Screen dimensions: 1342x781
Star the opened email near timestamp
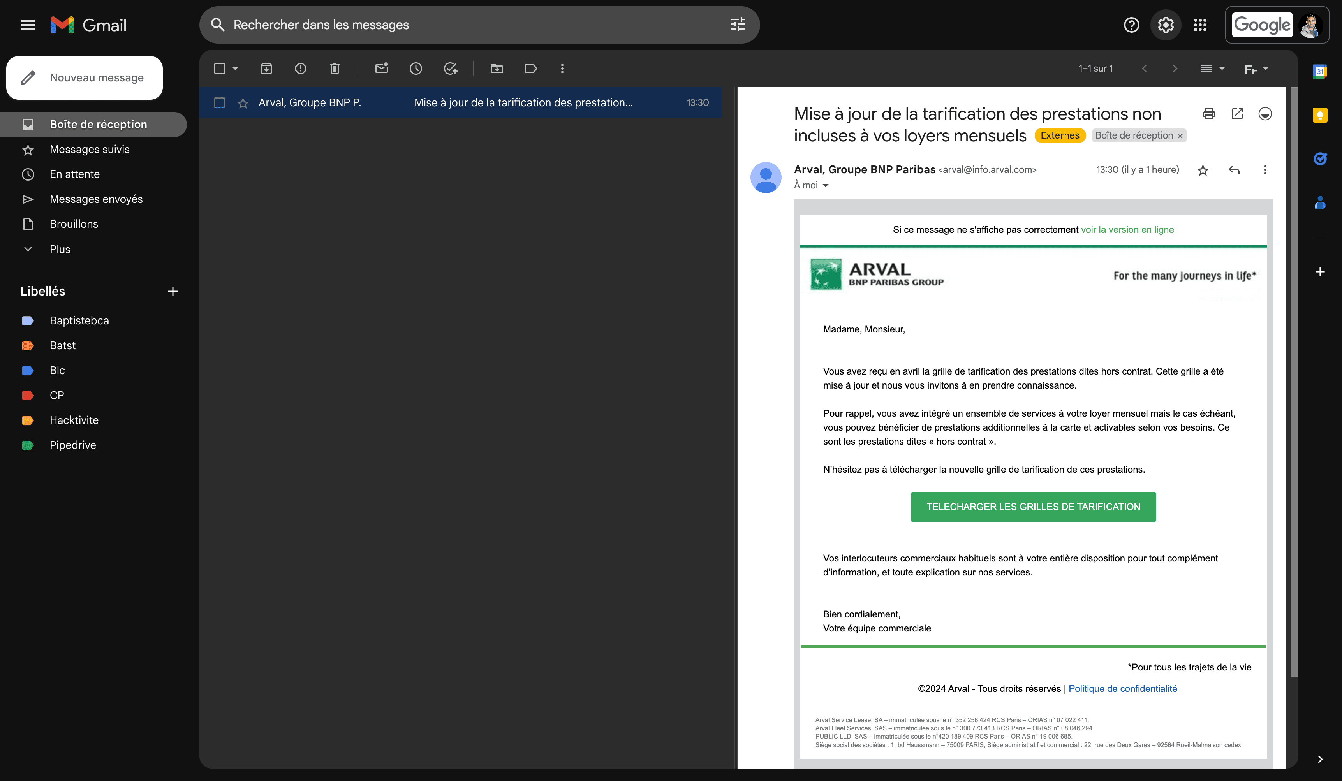click(x=1203, y=170)
